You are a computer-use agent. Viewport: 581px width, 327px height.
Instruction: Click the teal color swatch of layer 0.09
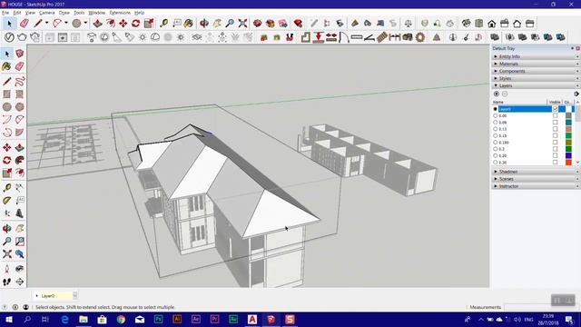coord(568,123)
